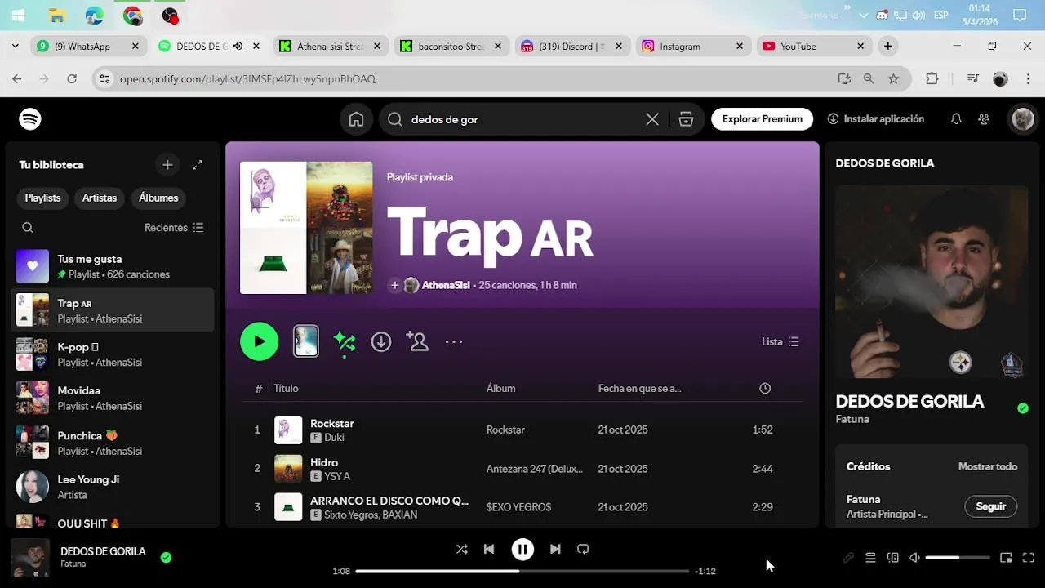The height and width of the screenshot is (588, 1045).
Task: Toggle smart shuffle sparkle icon
Action: (345, 342)
